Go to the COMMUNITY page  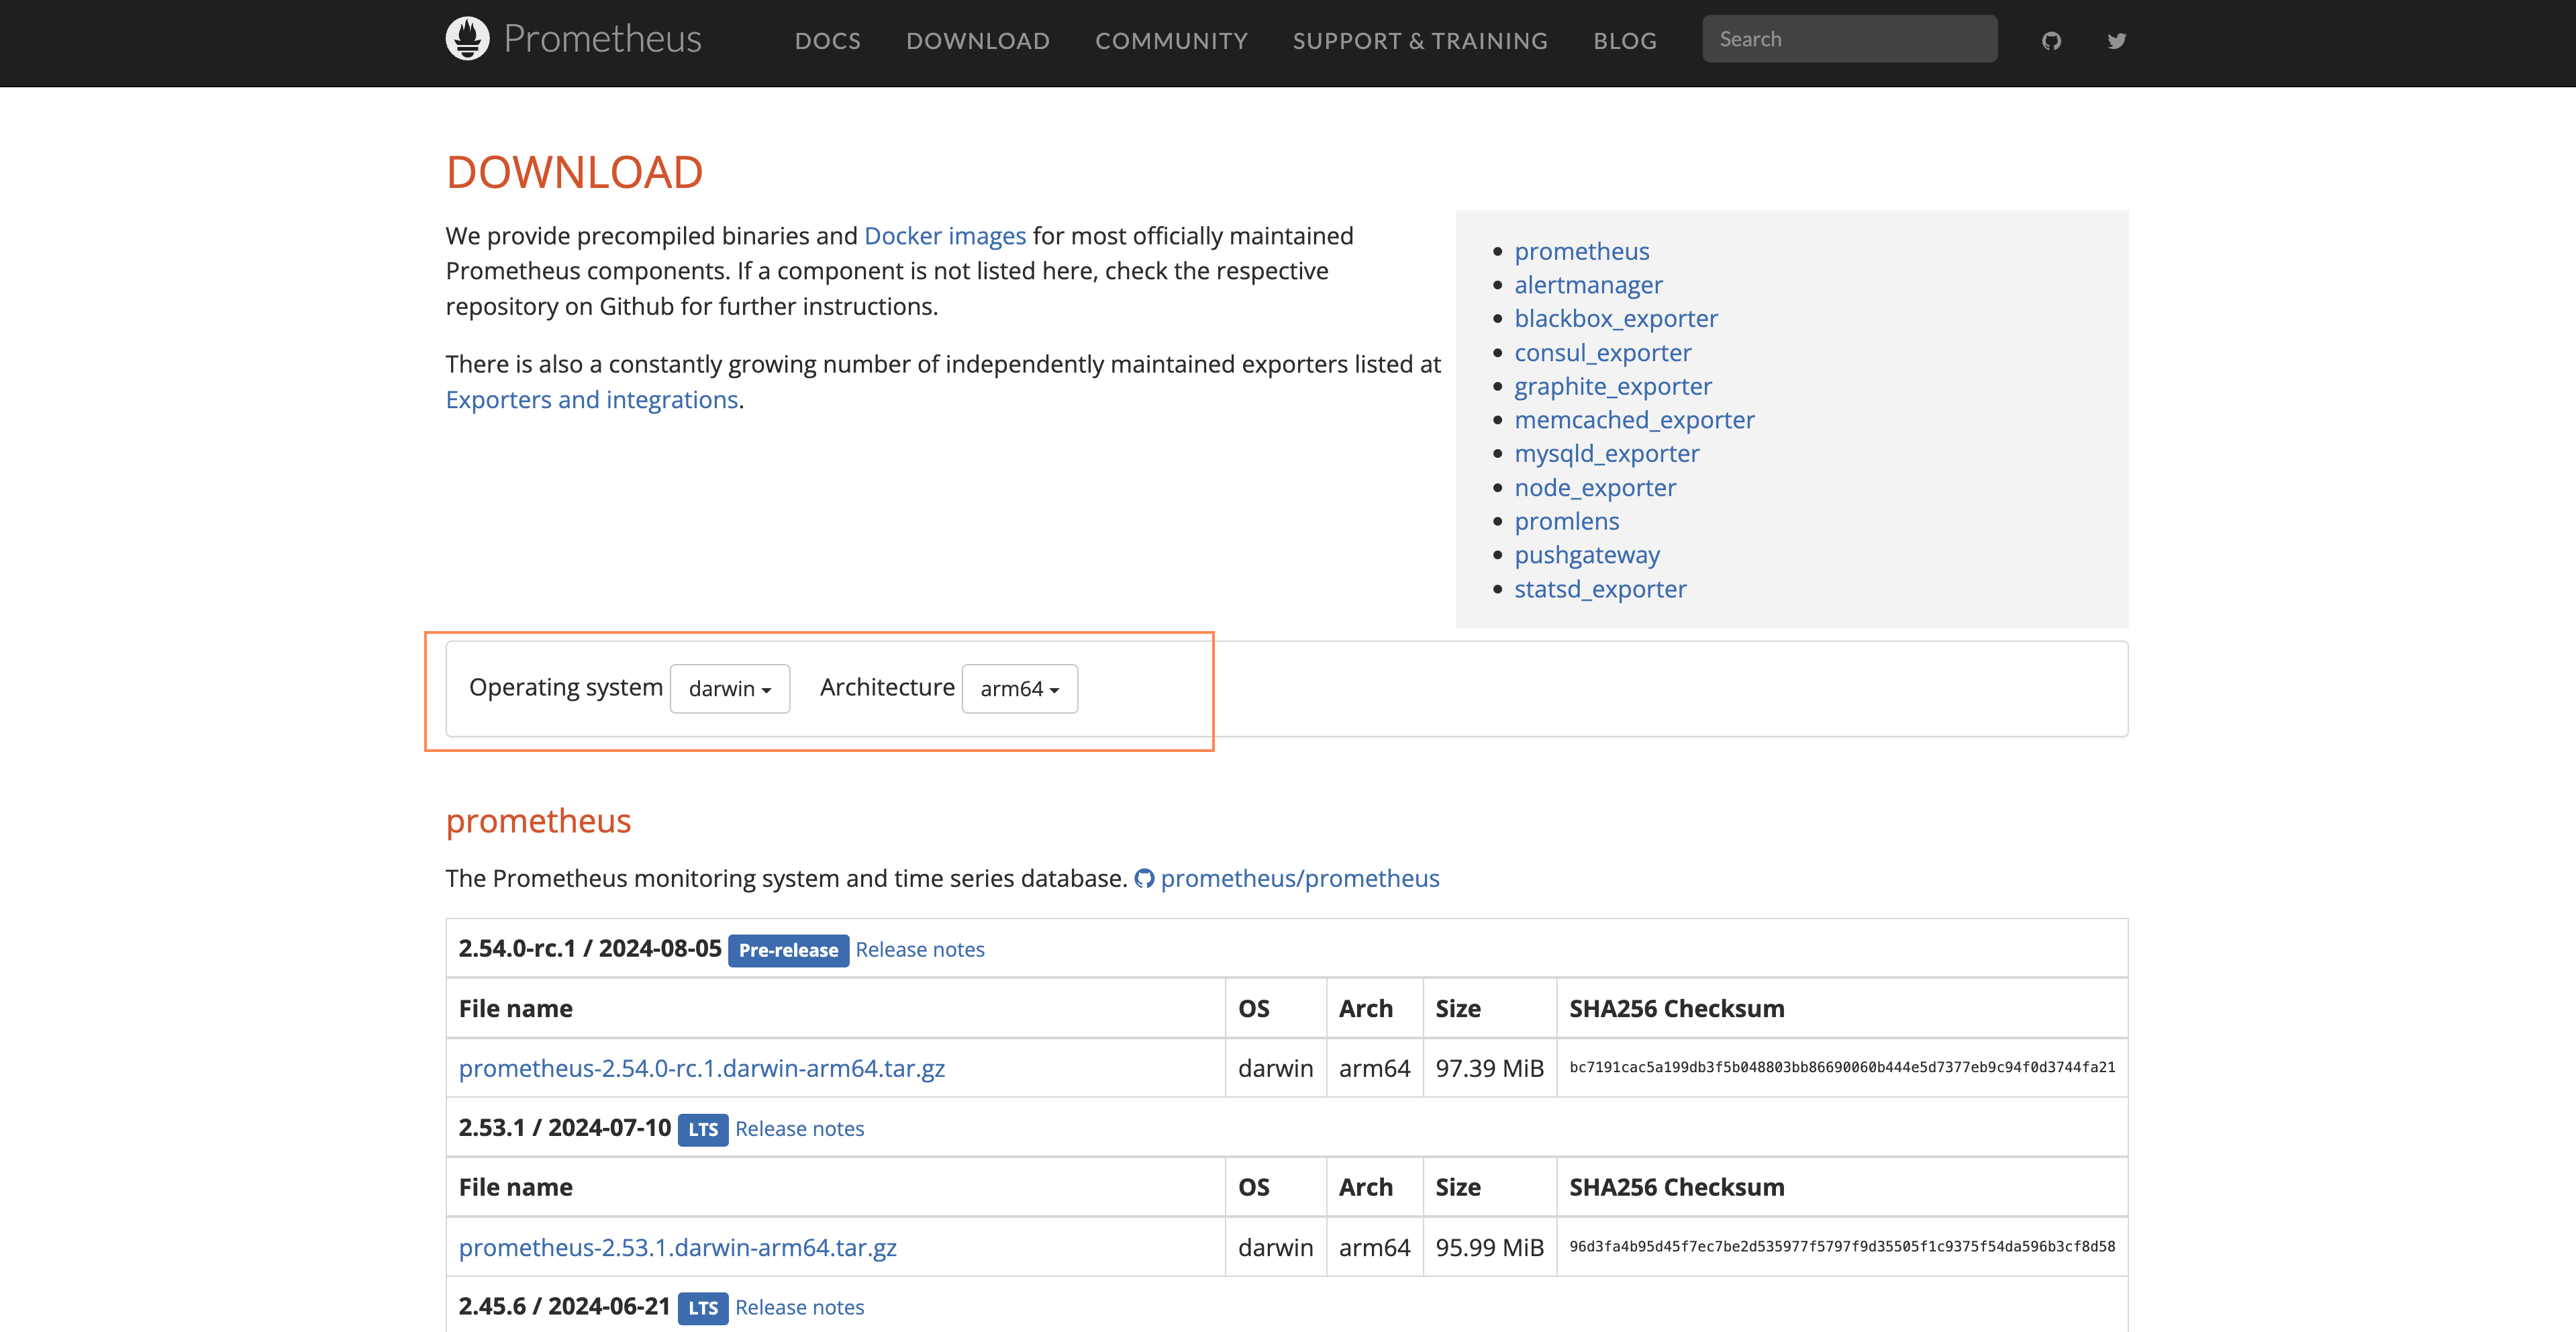point(1171,41)
